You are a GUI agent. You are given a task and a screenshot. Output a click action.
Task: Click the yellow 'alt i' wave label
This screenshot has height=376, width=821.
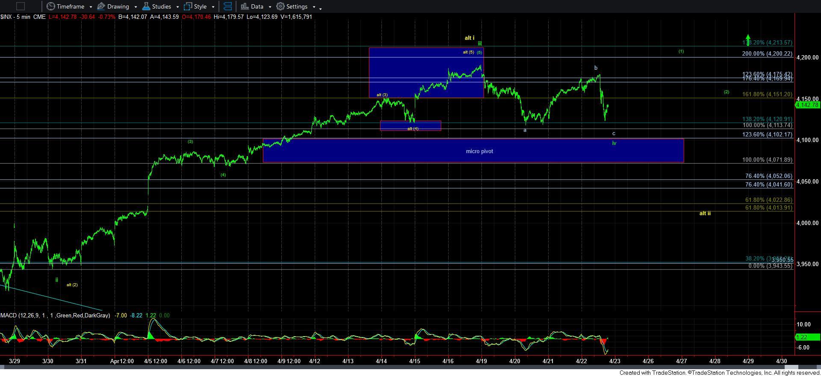[470, 38]
